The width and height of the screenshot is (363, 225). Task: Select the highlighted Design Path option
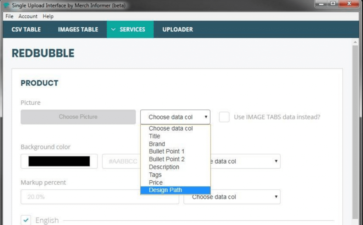click(175, 190)
